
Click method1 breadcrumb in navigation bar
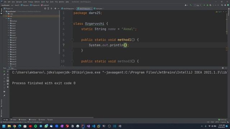tap(45, 5)
